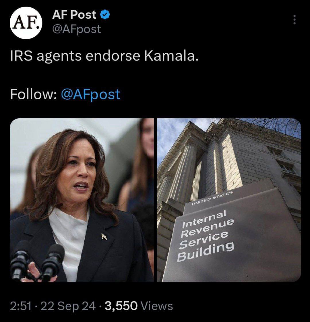Open the three-dot more options menu
310x322 pixels.
(294, 20)
